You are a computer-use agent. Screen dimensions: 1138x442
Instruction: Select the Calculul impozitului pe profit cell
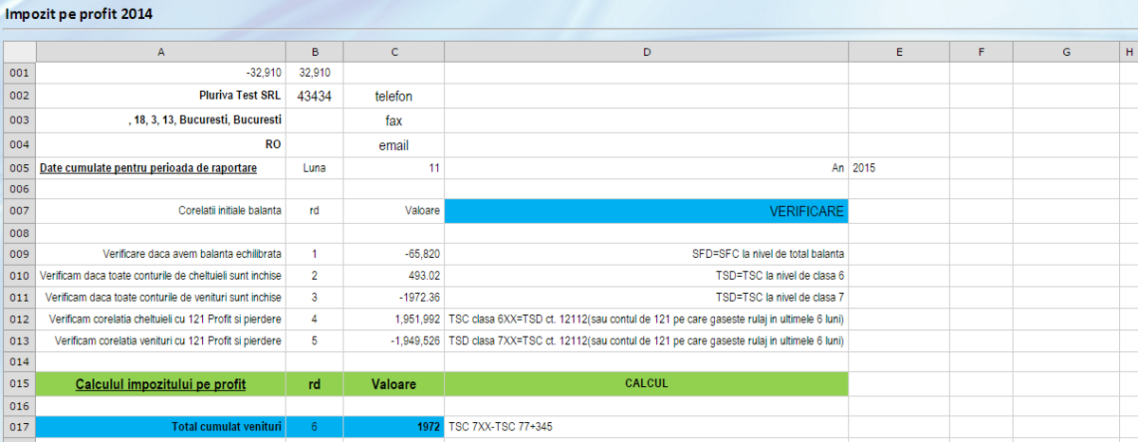(160, 384)
